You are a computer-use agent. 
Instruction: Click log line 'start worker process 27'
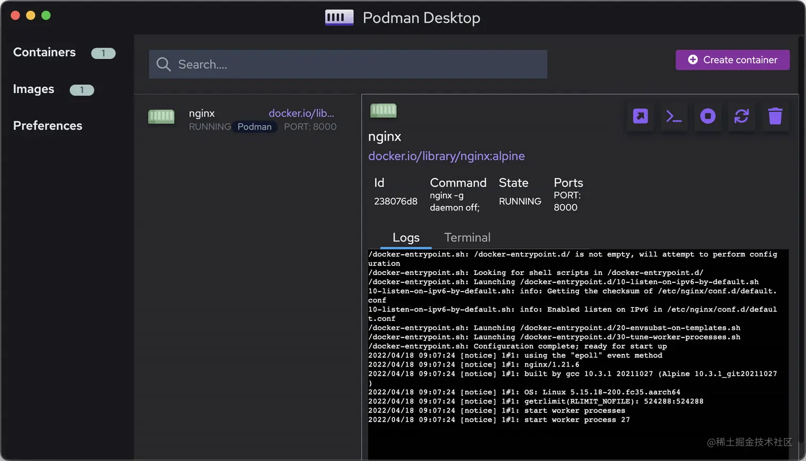[499, 420]
